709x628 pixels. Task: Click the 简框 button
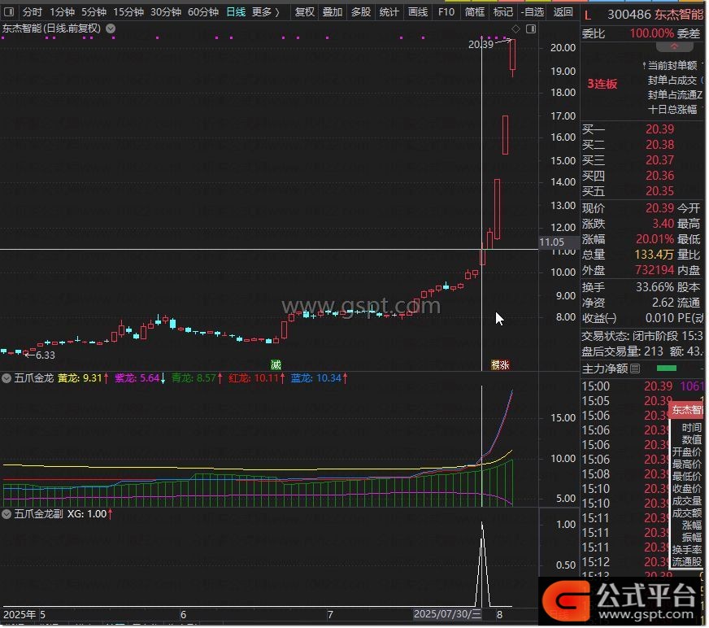476,11
